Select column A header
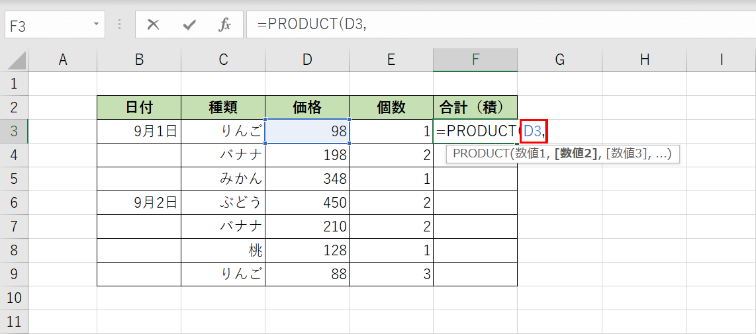 (x=62, y=60)
